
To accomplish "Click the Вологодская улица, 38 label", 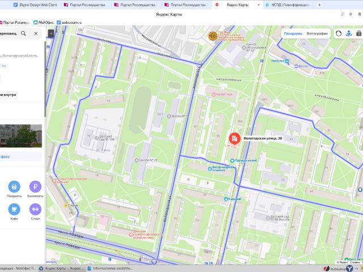I will tap(263, 138).
